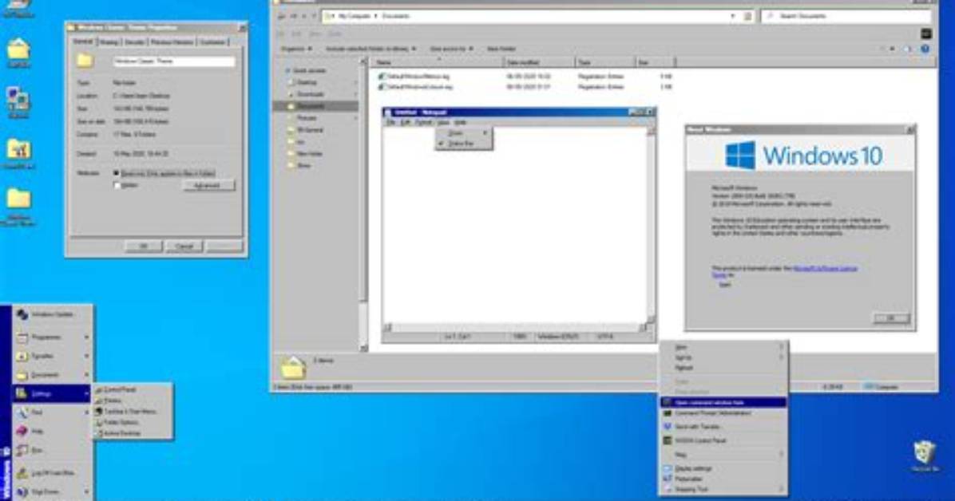The width and height of the screenshot is (955, 501).
Task: Click in the Notepad text area
Action: coord(515,225)
